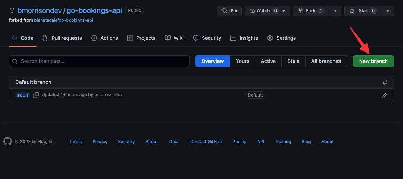Open the Security footer link
Viewport: 403px width, 179px height.
(126, 141)
